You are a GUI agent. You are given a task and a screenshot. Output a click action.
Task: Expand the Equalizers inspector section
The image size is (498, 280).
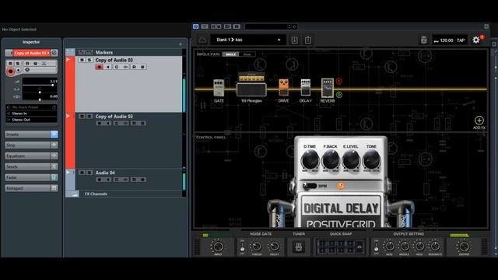pos(31,156)
